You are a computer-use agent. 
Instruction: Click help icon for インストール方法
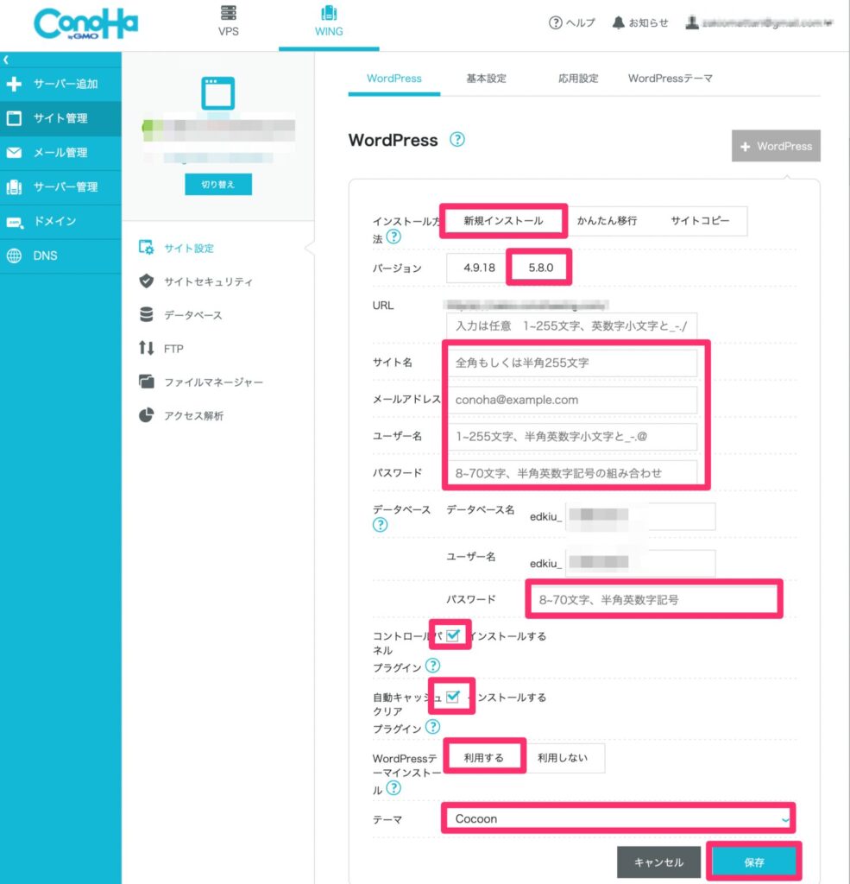coord(394,237)
